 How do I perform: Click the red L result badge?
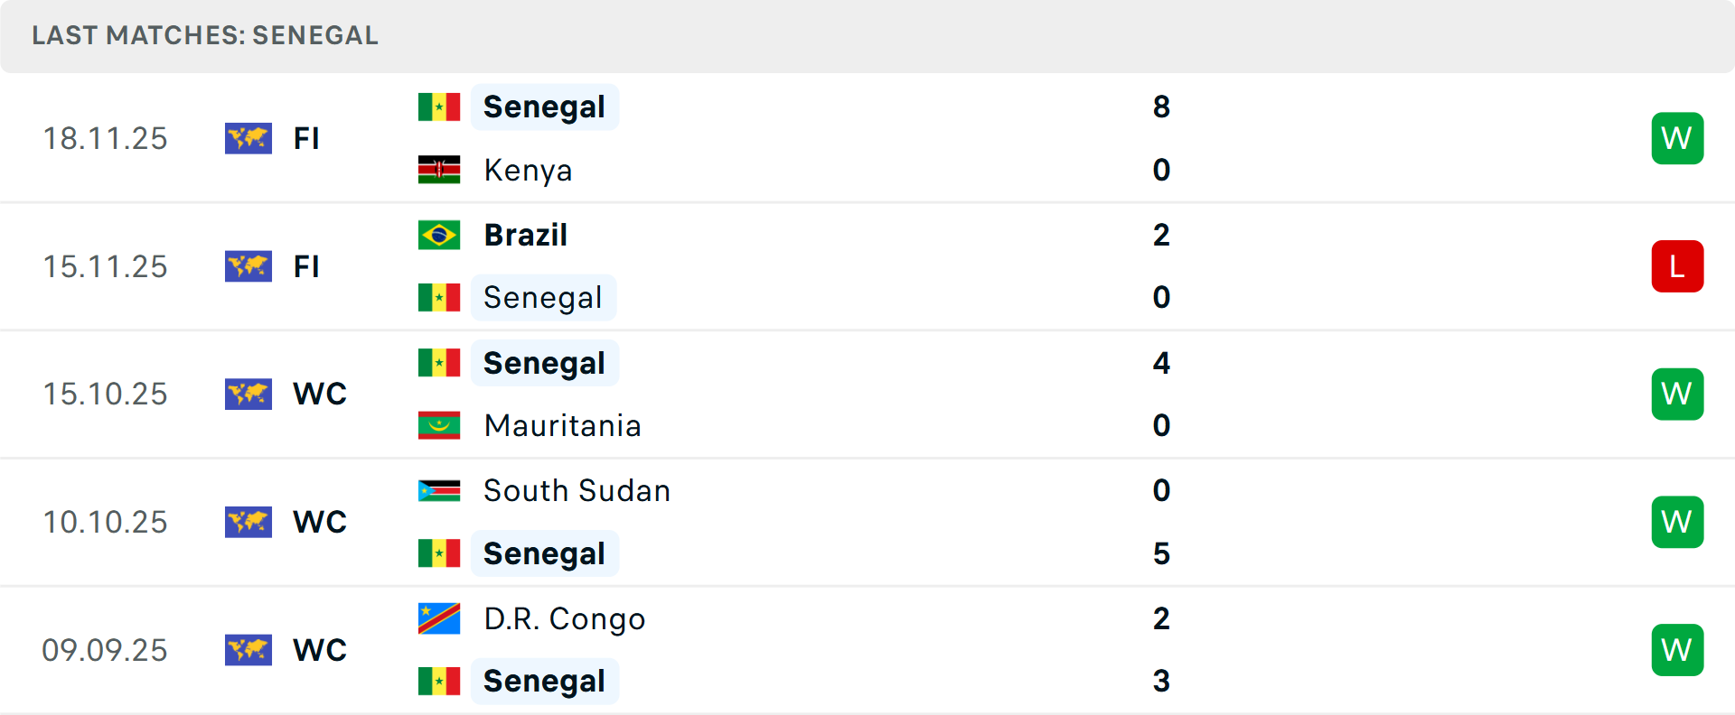[x=1677, y=266]
